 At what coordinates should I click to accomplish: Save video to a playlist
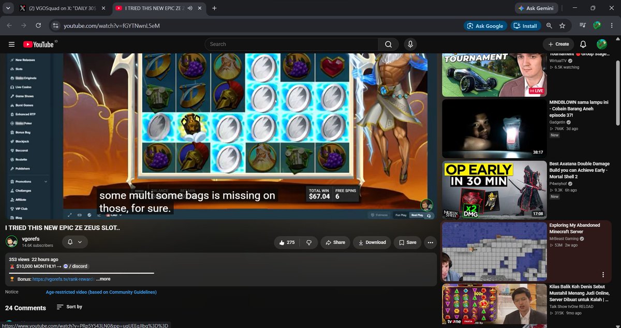pyautogui.click(x=407, y=242)
